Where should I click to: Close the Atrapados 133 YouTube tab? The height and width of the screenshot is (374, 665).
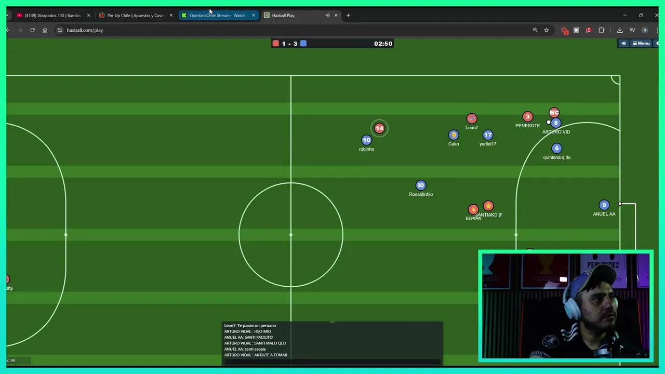coord(88,15)
